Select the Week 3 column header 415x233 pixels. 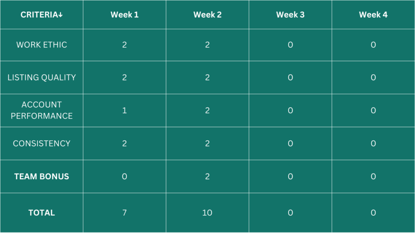click(x=290, y=15)
